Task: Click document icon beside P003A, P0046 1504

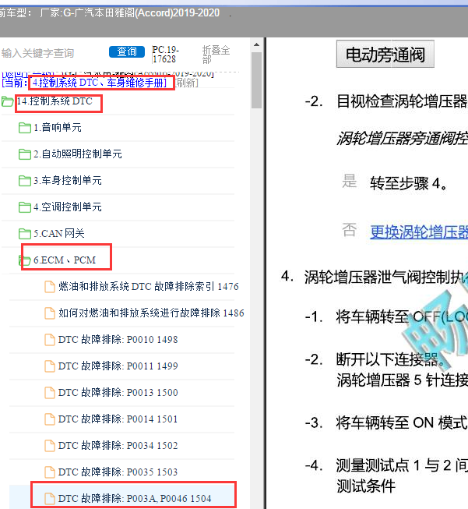Action: coord(50,499)
